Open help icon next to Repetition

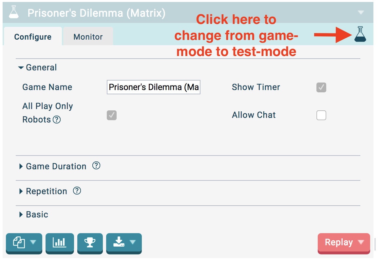click(77, 191)
